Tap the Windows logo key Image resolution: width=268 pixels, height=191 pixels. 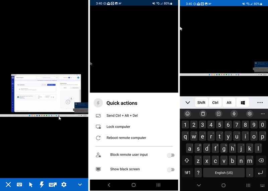(x=243, y=103)
